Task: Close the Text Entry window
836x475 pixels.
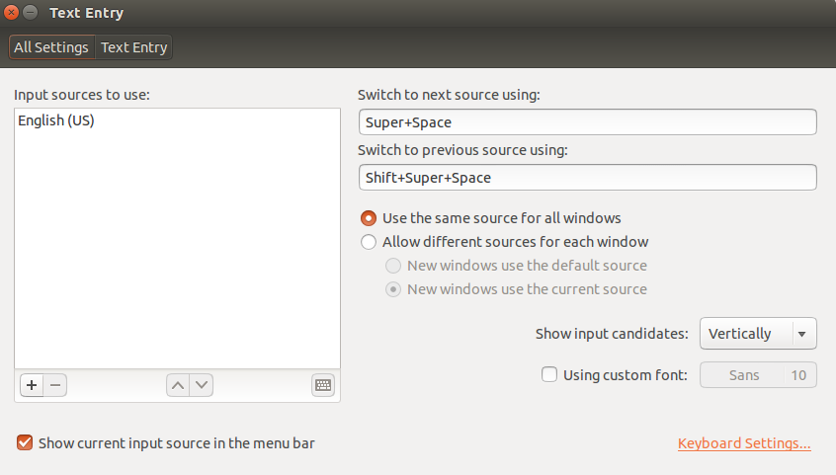Action: click(x=12, y=14)
